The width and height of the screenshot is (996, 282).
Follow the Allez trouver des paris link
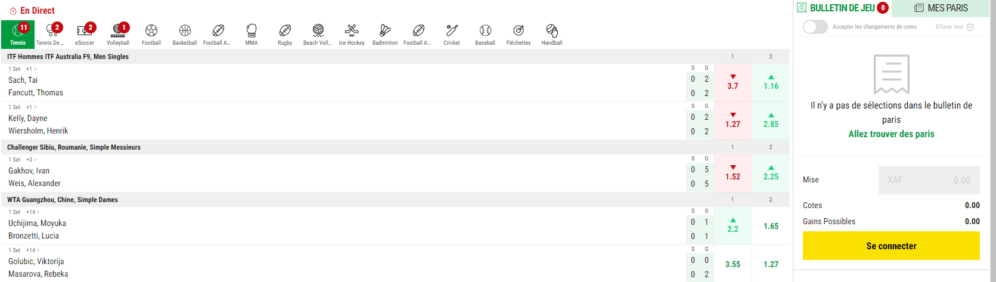(891, 134)
